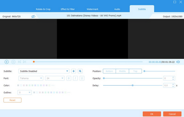Open the font size 24 dropdown
Image resolution: width=184 pixels, height=117 pixels.
(x=55, y=78)
